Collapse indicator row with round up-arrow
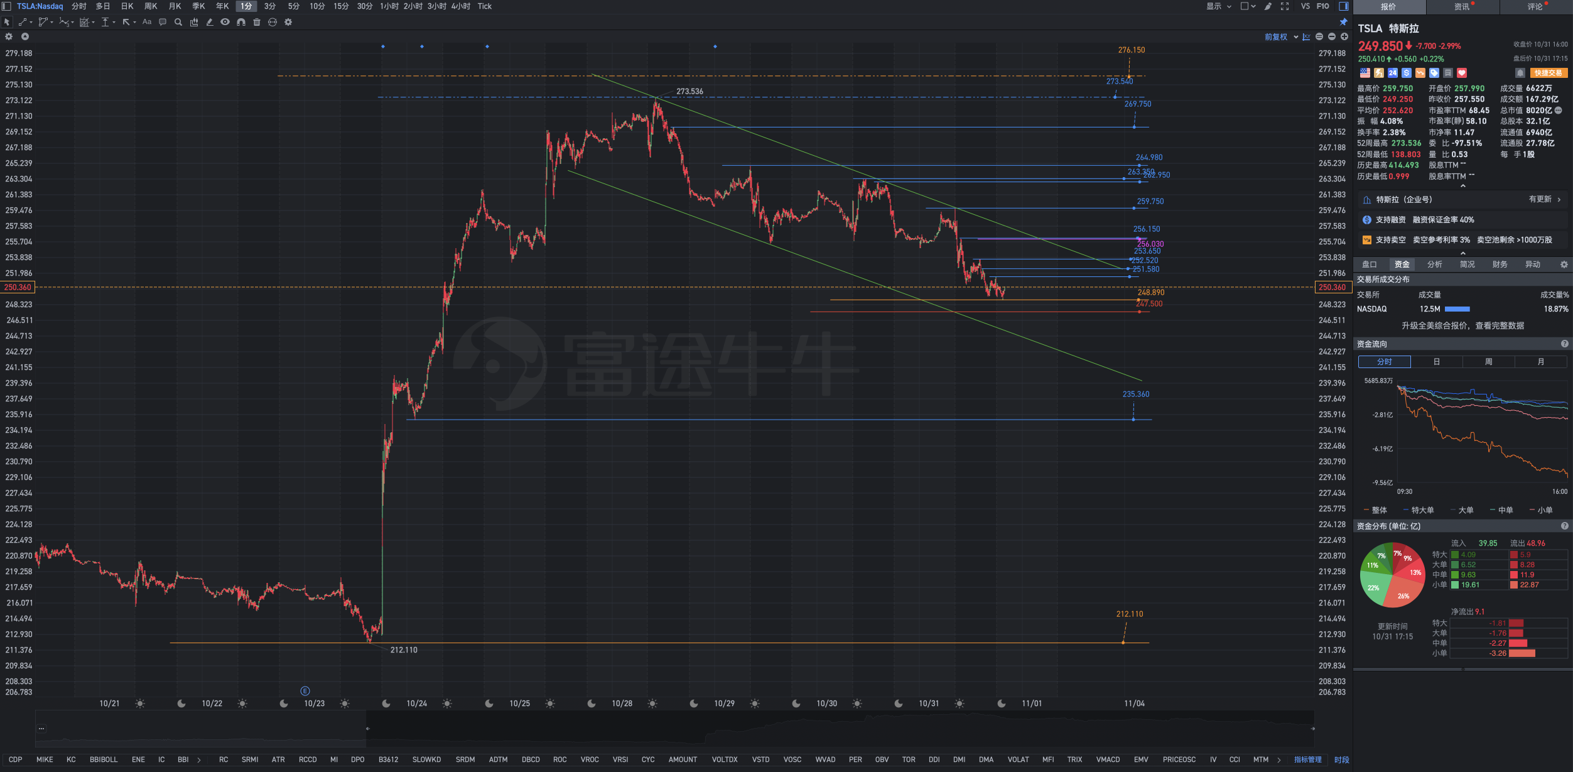This screenshot has width=1573, height=772. coord(25,36)
